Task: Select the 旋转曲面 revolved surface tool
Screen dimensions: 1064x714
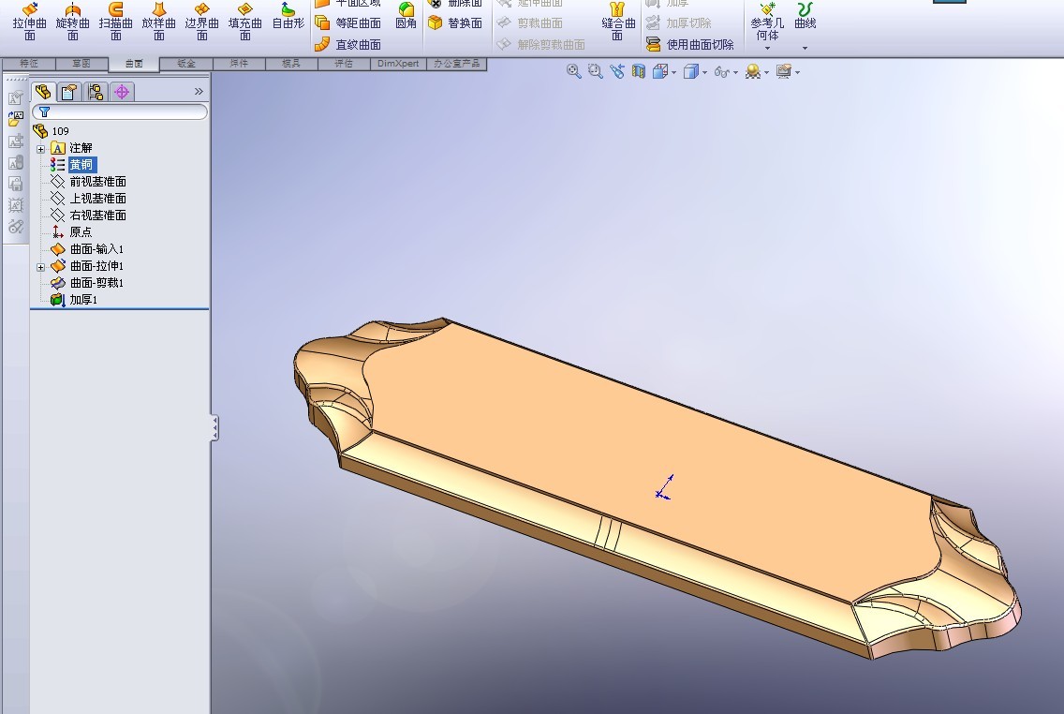Action: [73, 22]
